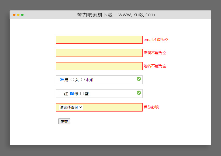Click the 省份必填 error message

151,107
